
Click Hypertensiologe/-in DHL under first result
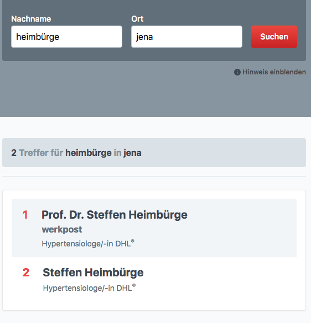tap(86, 244)
